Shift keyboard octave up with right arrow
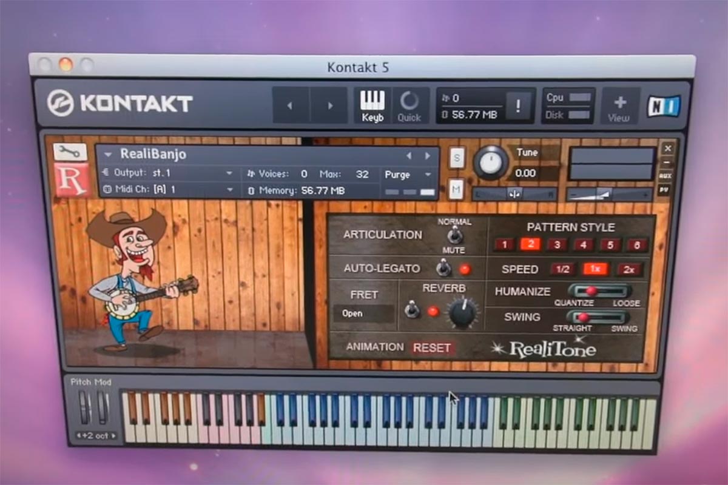Image resolution: width=728 pixels, height=485 pixels. (x=113, y=435)
